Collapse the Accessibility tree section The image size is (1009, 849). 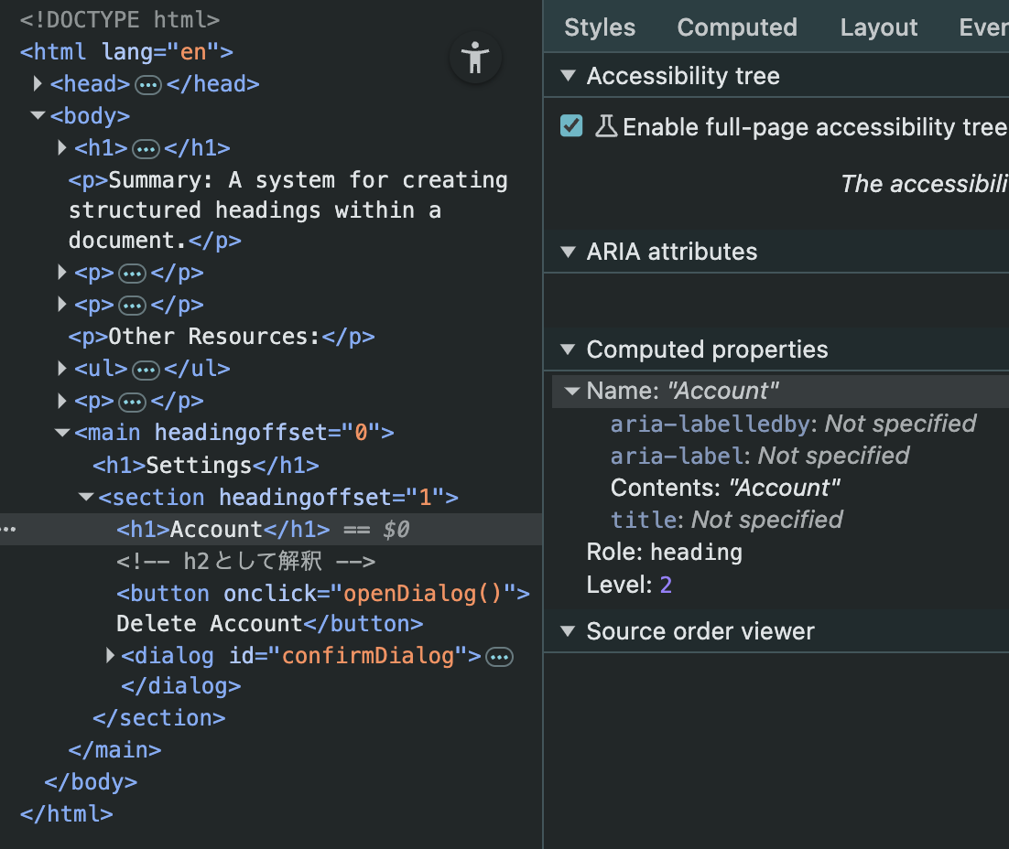pos(569,76)
